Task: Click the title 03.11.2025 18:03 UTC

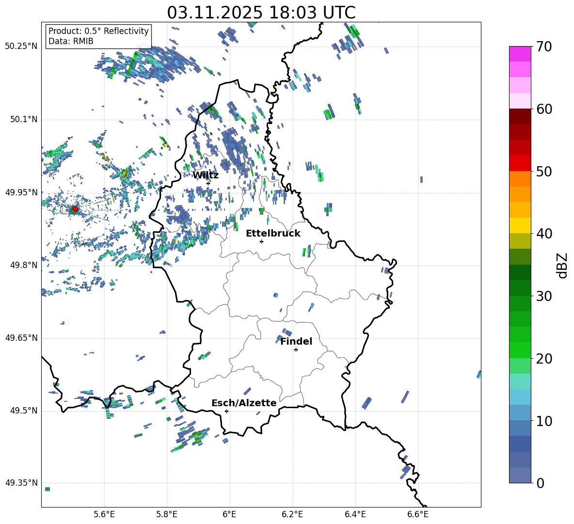Action: click(261, 13)
